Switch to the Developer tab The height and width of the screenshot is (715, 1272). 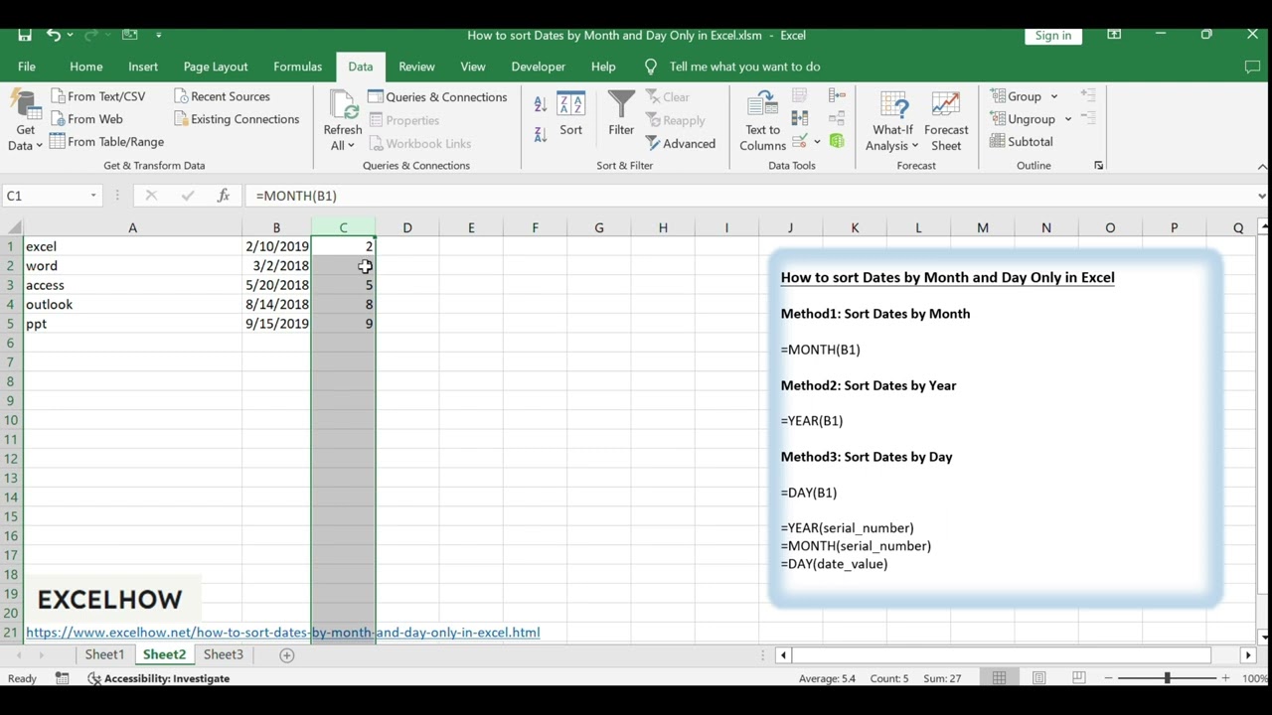(x=538, y=67)
